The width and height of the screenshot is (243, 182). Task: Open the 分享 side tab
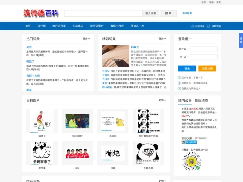pyautogui.click(x=241, y=40)
